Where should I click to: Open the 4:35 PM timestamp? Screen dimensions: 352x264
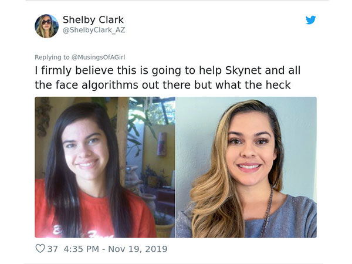click(82, 249)
